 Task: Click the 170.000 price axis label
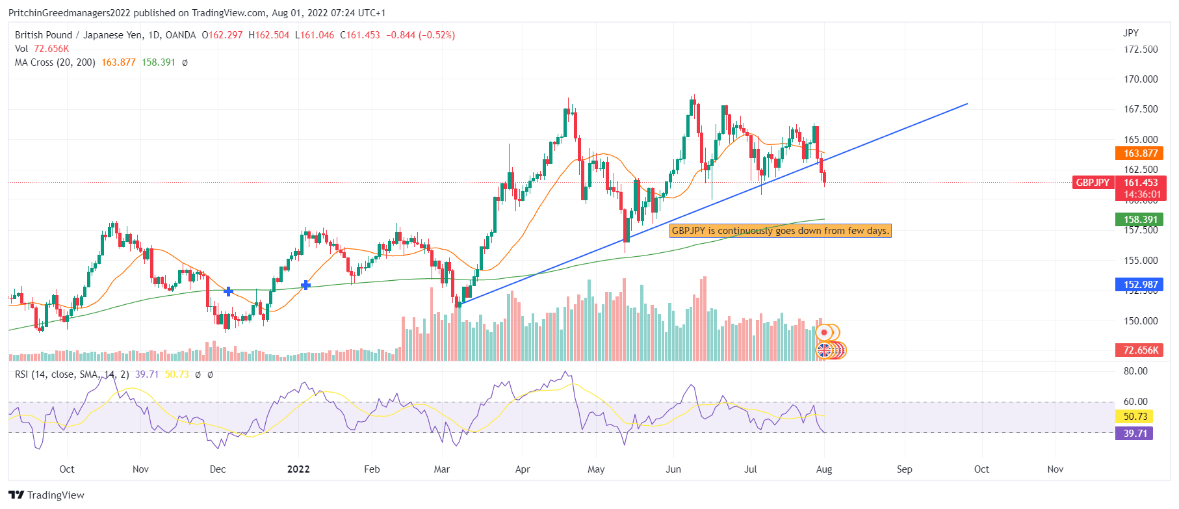click(1141, 79)
